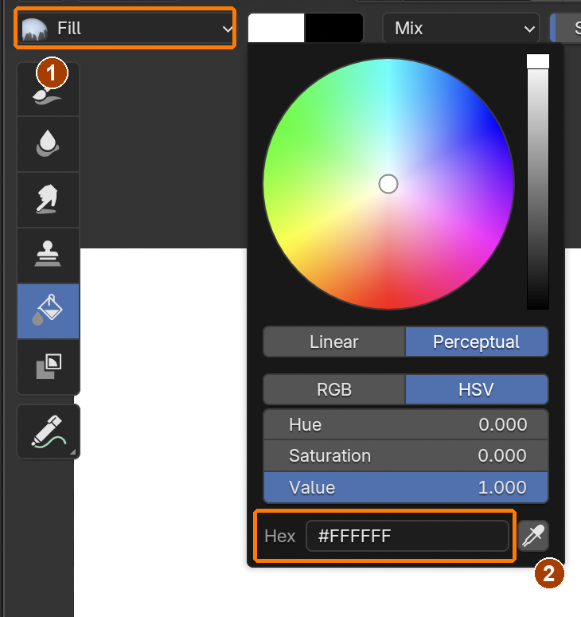Select the Fill bucket tool
581x617 pixels.
48,310
